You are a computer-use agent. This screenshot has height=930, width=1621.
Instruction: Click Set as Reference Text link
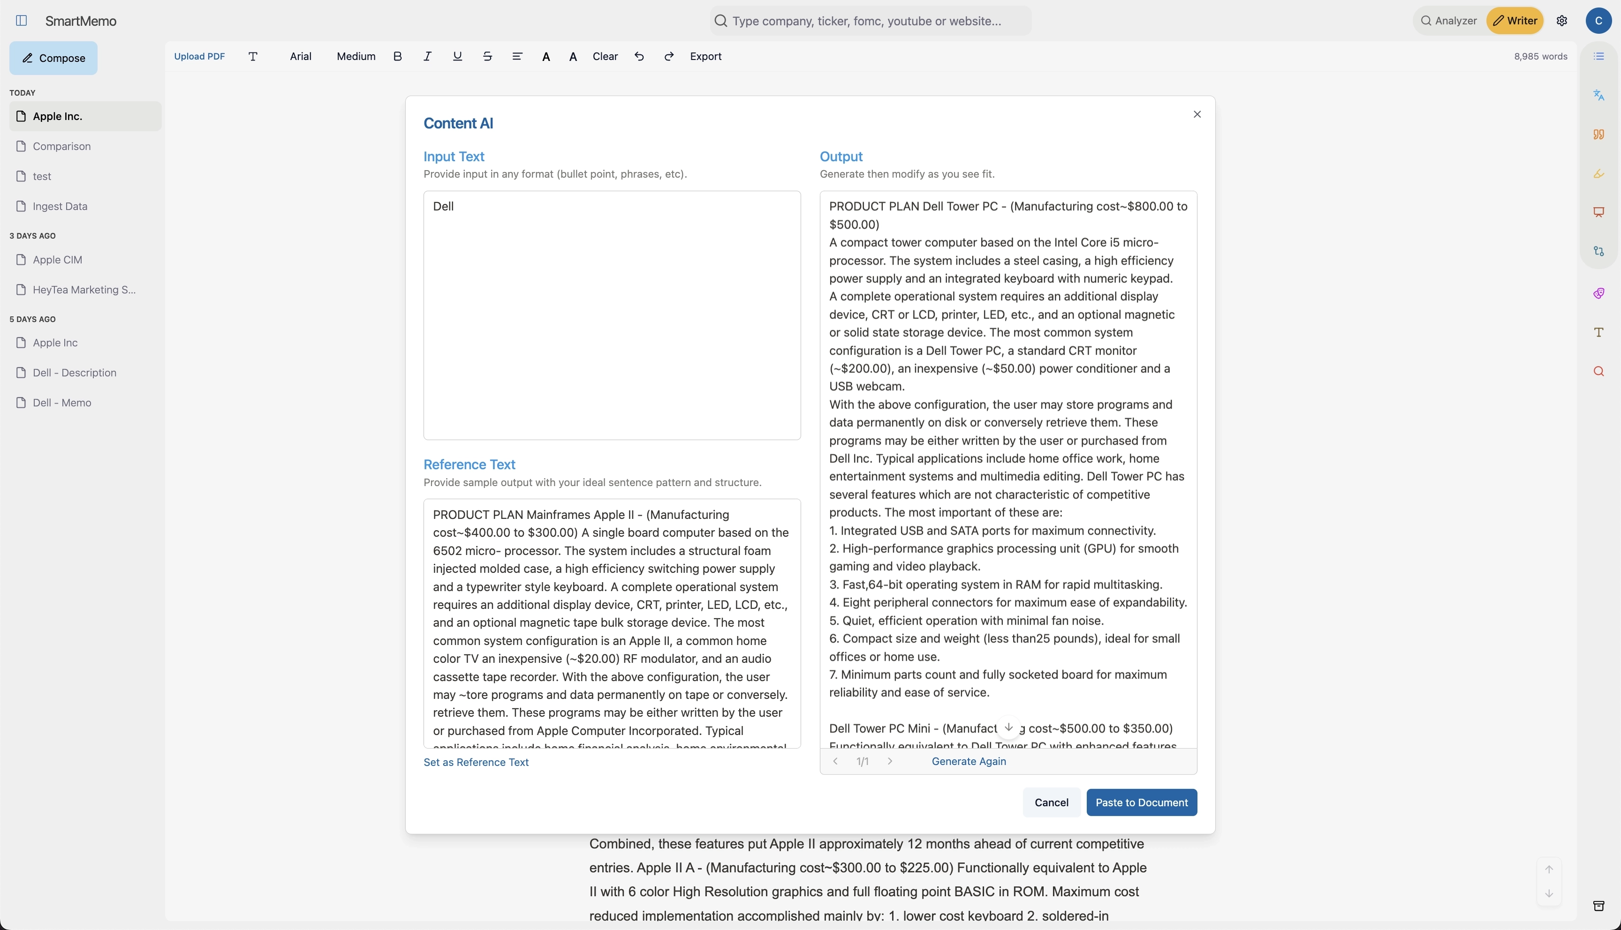pos(476,762)
